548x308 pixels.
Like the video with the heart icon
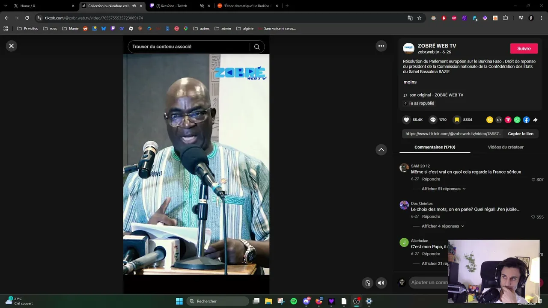pyautogui.click(x=407, y=120)
